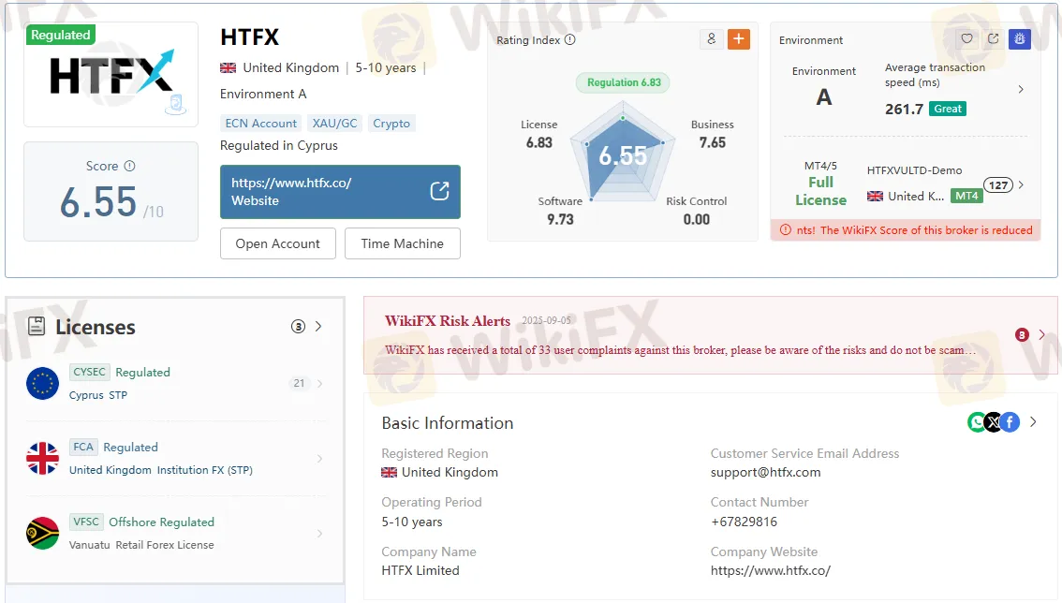Screen dimensions: 1062x603
Task: Click the green Regulated badge on the logo
Action: click(60, 35)
